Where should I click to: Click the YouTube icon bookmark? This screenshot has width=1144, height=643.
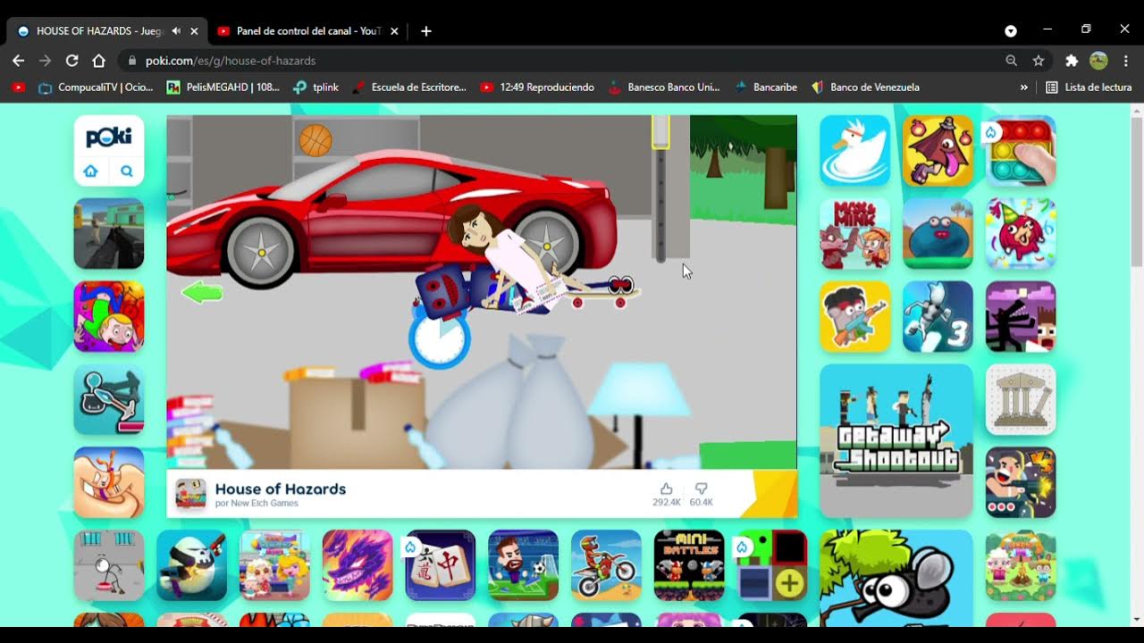(18, 88)
